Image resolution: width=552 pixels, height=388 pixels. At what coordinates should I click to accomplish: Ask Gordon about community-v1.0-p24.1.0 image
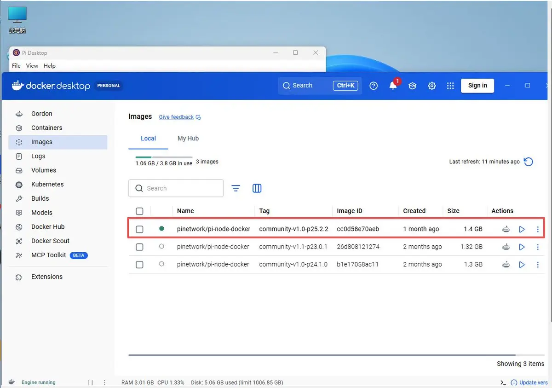506,265
